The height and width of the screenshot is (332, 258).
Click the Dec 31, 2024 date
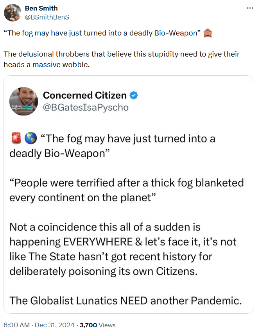(x=53, y=325)
